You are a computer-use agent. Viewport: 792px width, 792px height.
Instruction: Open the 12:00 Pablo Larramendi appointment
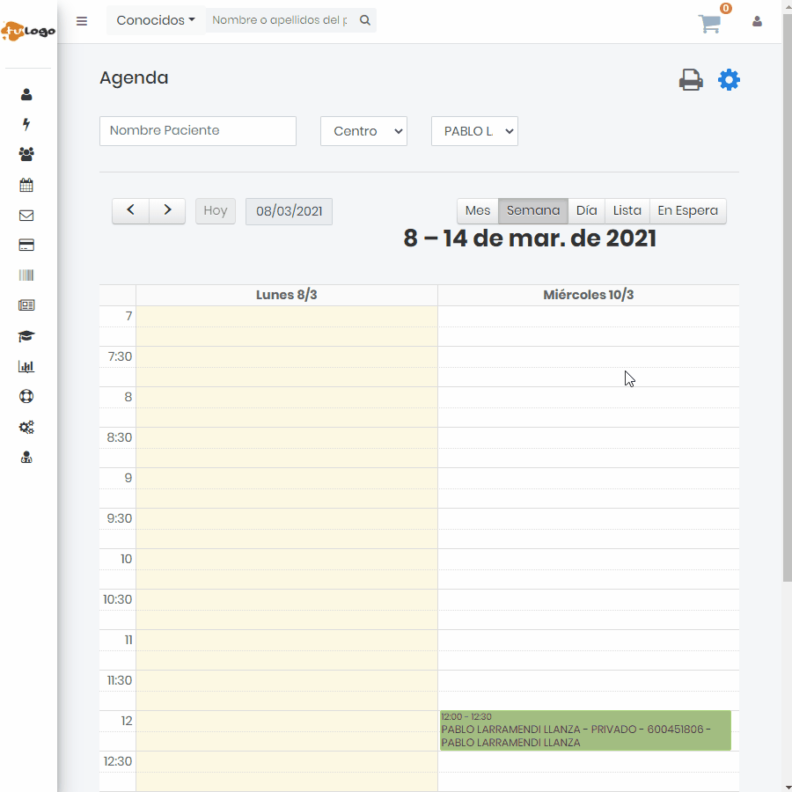point(584,730)
